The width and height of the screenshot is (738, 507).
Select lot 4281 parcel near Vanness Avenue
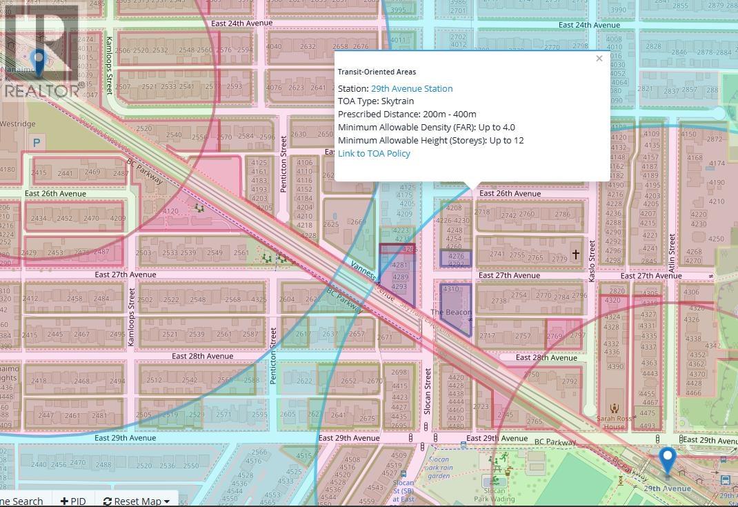pyautogui.click(x=399, y=265)
